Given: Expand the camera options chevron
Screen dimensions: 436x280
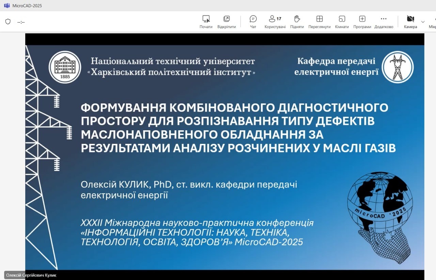Looking at the screenshot, I should click(423, 22).
